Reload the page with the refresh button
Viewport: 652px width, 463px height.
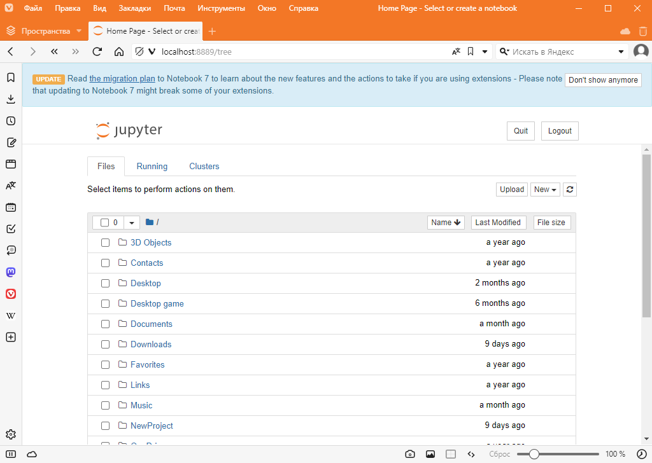click(x=97, y=52)
